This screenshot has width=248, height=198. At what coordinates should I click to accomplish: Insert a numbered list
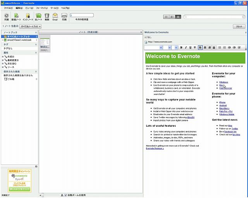click(x=224, y=47)
